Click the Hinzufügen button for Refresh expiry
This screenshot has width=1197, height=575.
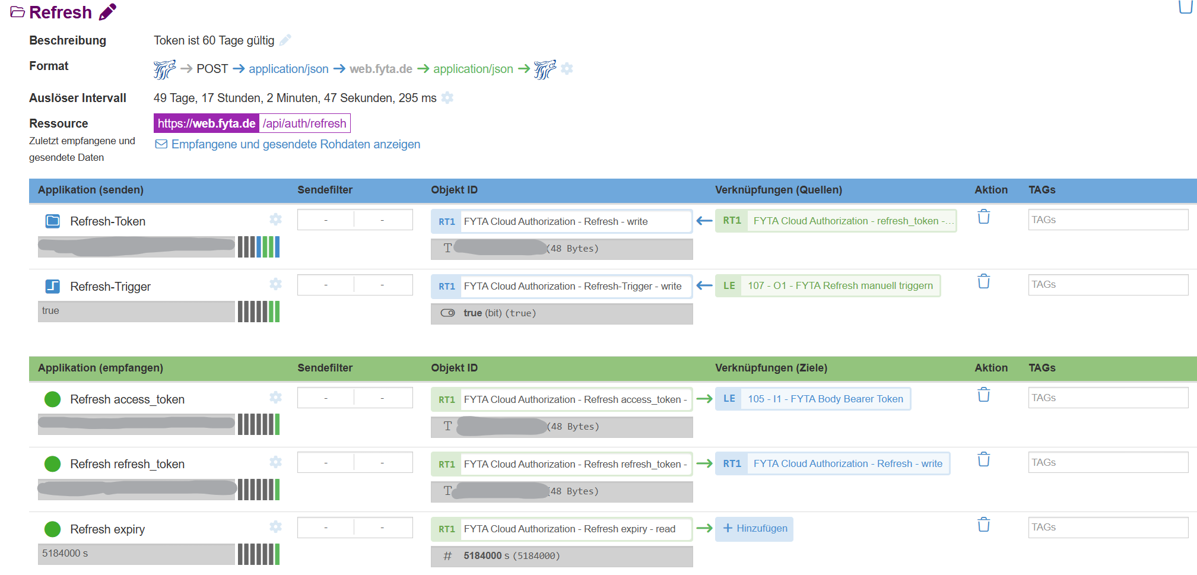pyautogui.click(x=754, y=529)
